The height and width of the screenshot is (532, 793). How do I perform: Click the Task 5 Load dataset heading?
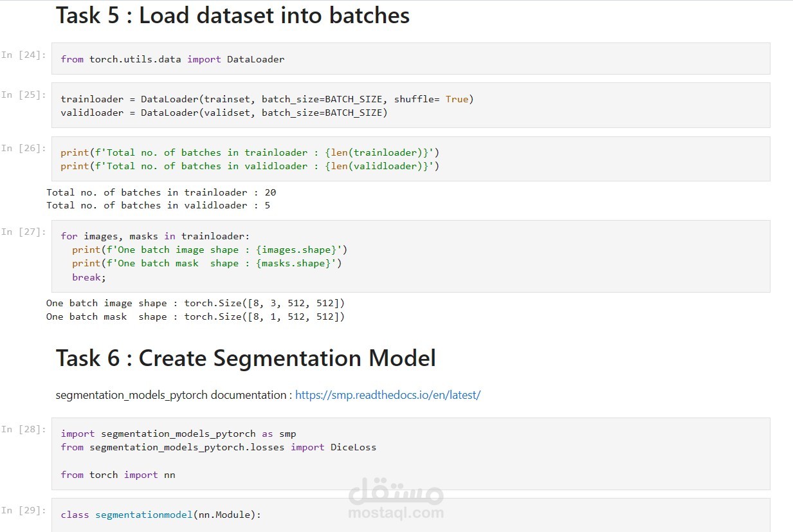click(x=233, y=15)
